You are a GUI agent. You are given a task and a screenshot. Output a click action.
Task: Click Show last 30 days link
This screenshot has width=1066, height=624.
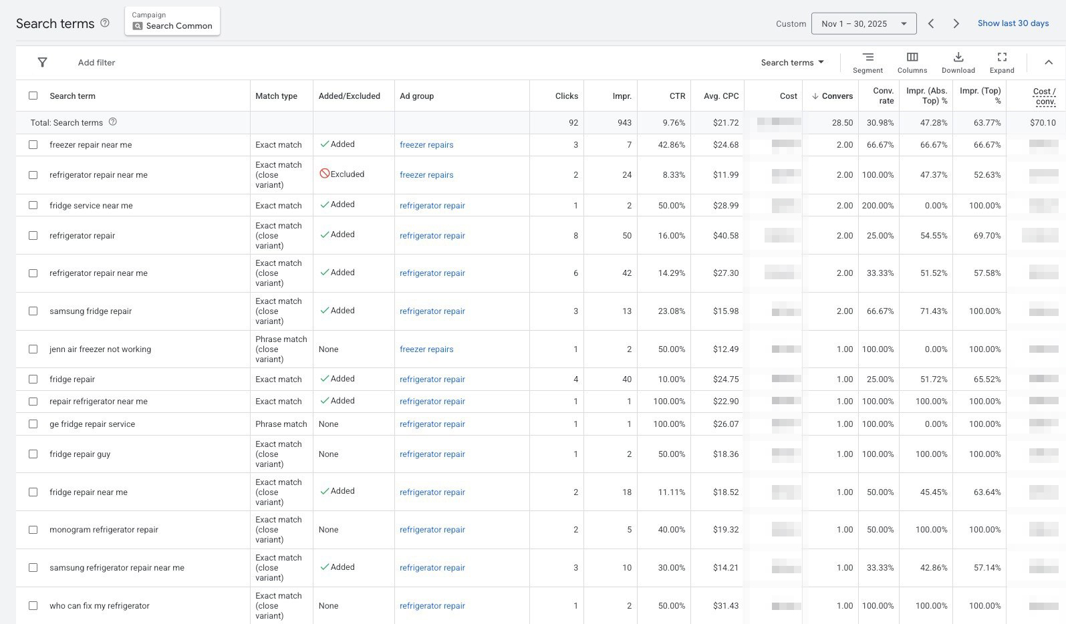point(1013,23)
